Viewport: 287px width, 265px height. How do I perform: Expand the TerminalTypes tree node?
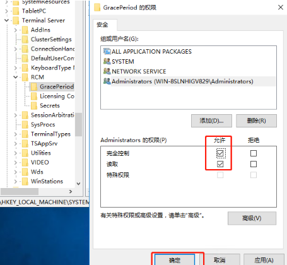[x=16, y=134]
